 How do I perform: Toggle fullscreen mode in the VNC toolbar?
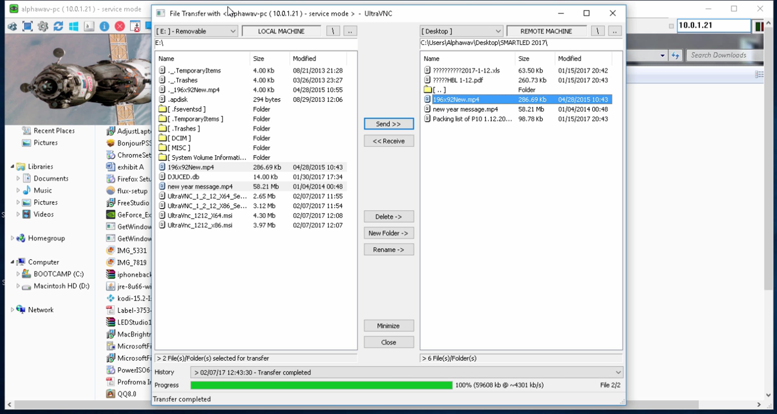pyautogui.click(x=28, y=26)
